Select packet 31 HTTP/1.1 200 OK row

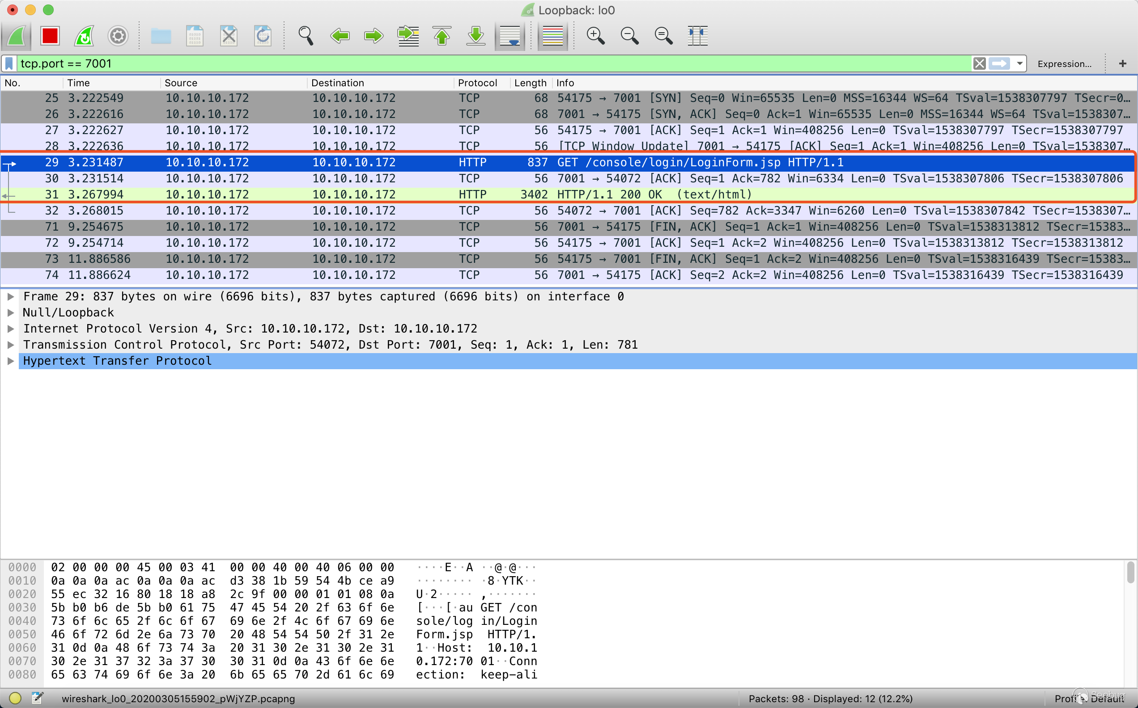click(562, 194)
